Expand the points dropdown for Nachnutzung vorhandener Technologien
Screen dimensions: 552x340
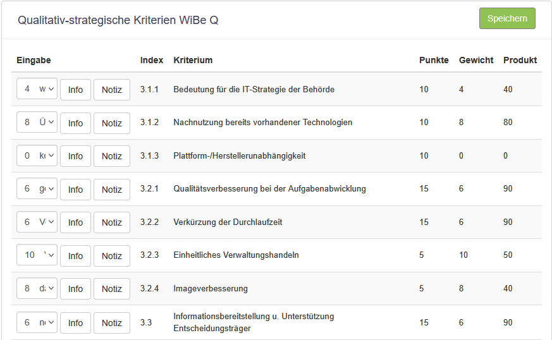(x=37, y=123)
